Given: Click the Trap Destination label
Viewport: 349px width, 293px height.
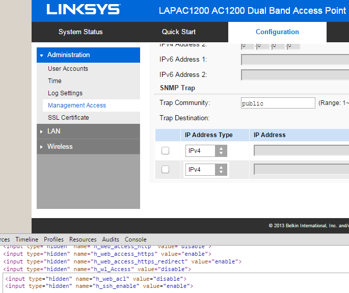Looking at the screenshot, I should [x=184, y=118].
